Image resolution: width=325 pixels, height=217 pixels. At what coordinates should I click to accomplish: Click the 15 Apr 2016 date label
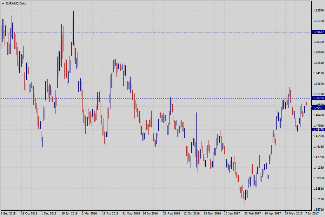pos(110,214)
